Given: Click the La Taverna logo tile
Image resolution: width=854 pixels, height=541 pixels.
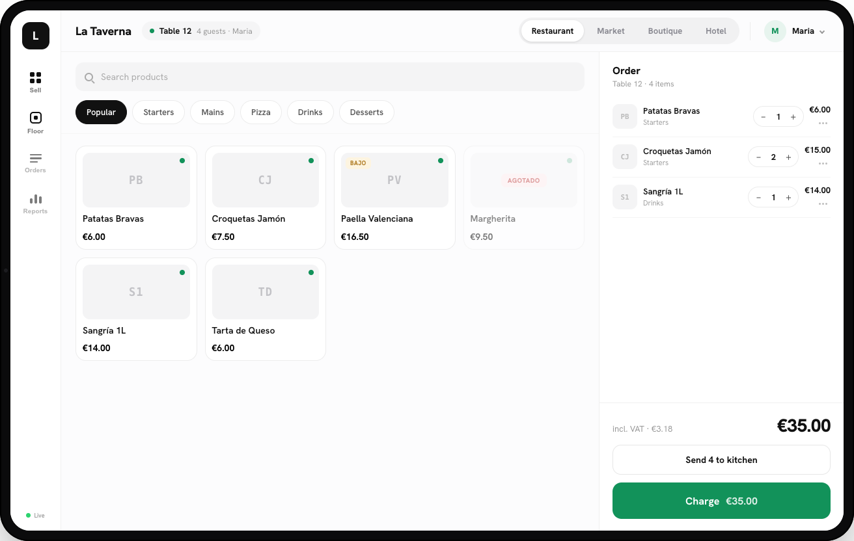Looking at the screenshot, I should point(36,36).
